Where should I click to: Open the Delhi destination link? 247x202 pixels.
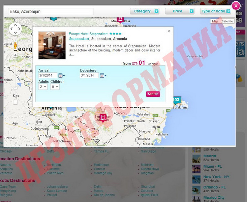tap(98, 187)
